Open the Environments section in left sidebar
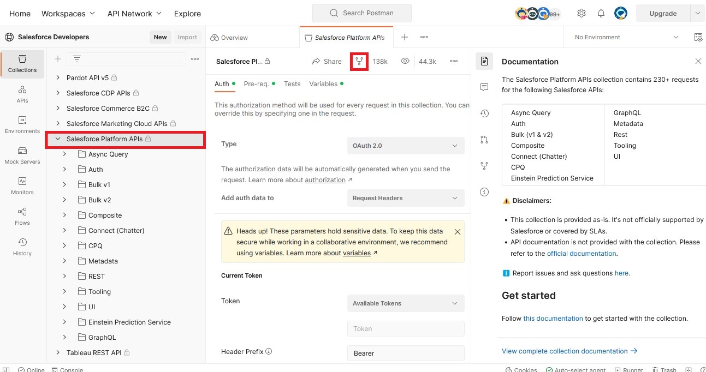706x372 pixels. [x=22, y=125]
